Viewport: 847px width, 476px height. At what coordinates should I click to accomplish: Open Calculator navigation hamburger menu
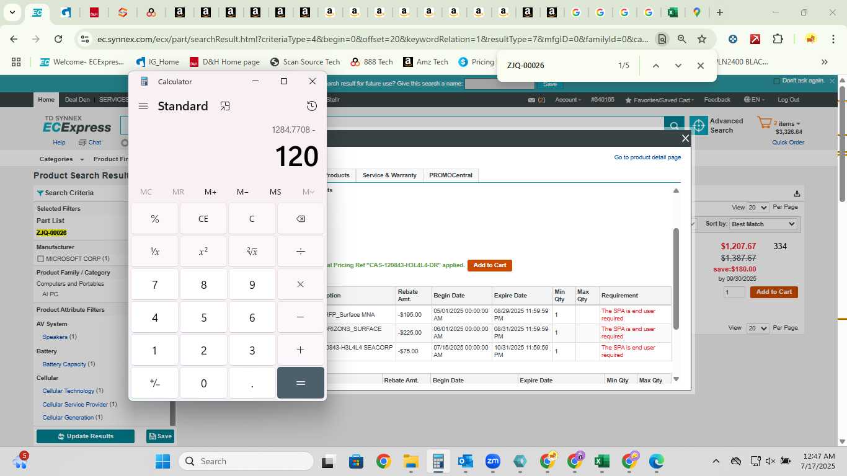tap(143, 106)
